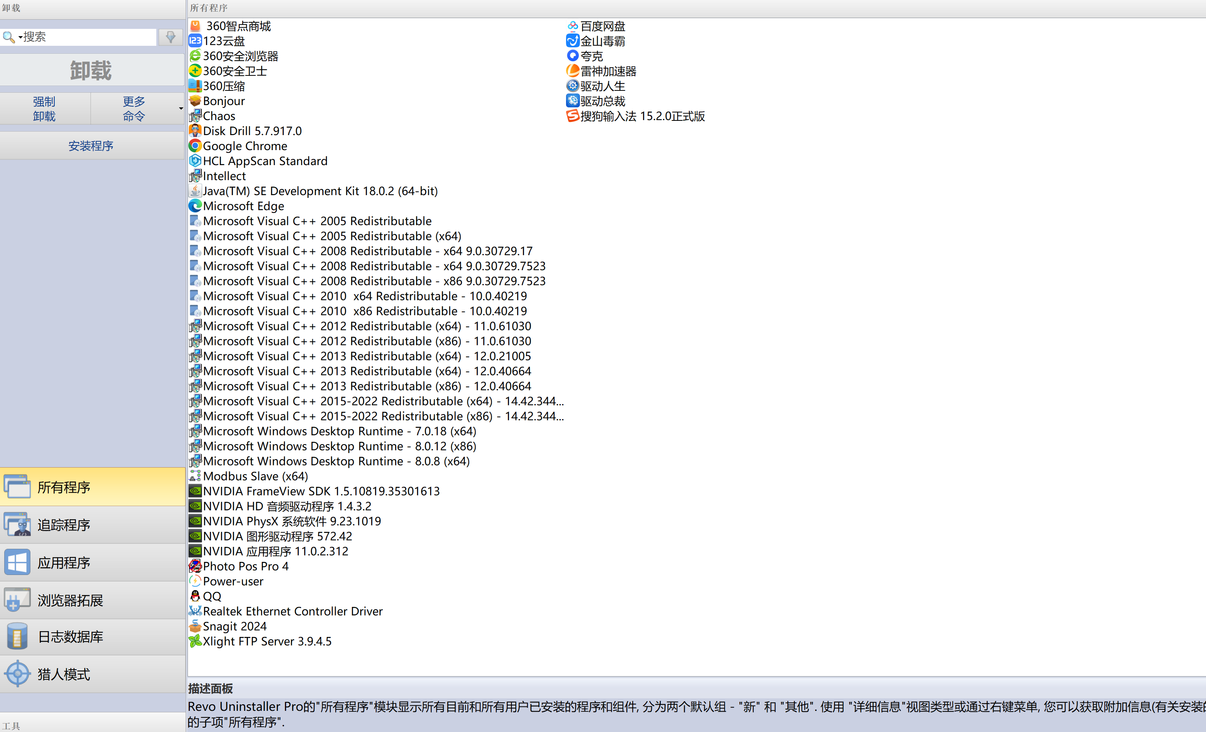
Task: Select NVIDIA HD 音频驱动程序 1.4.3.2
Action: click(x=280, y=506)
